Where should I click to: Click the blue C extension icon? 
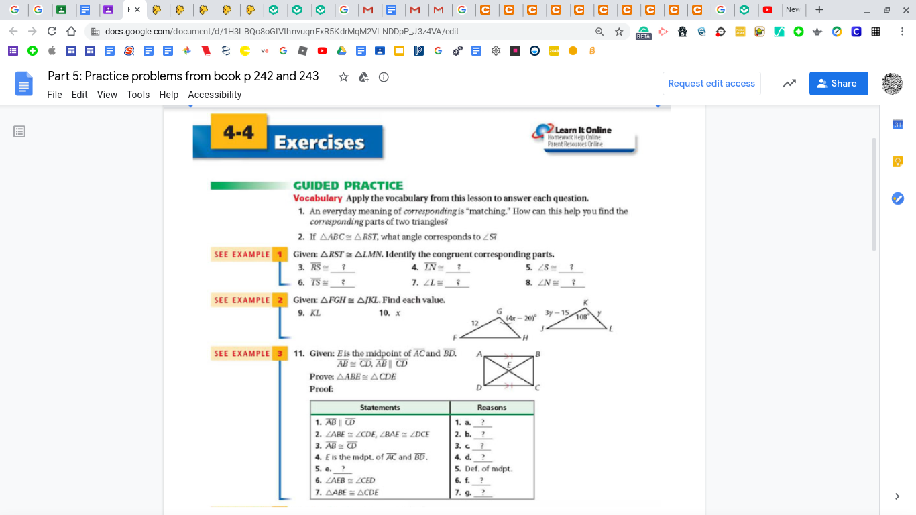click(856, 31)
